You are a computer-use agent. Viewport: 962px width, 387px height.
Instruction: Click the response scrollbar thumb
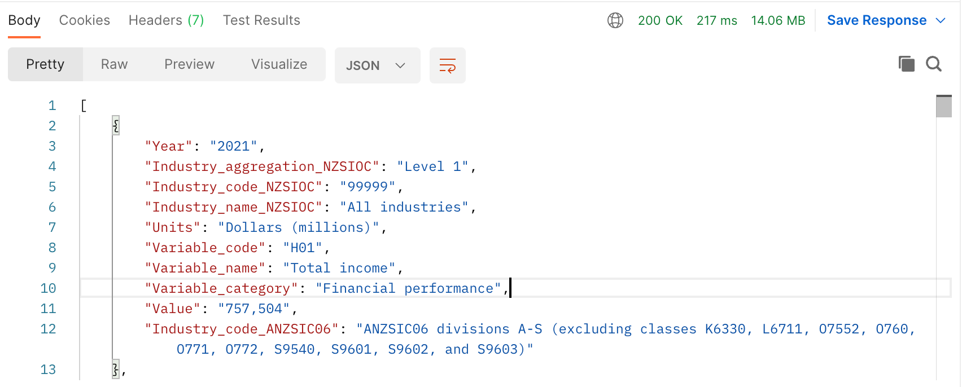point(944,106)
